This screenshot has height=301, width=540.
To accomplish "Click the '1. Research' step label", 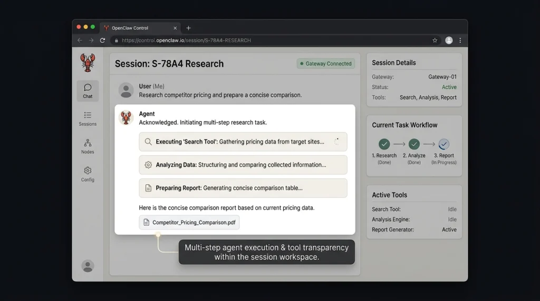I will [x=384, y=156].
